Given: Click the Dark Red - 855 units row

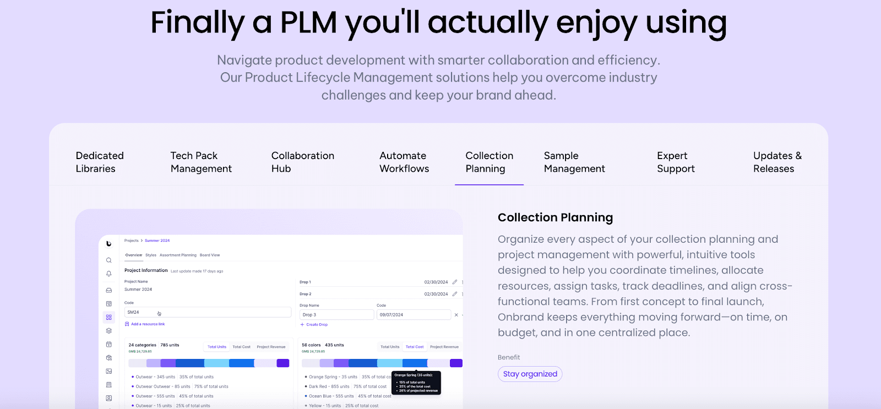Looking at the screenshot, I should tap(345, 386).
